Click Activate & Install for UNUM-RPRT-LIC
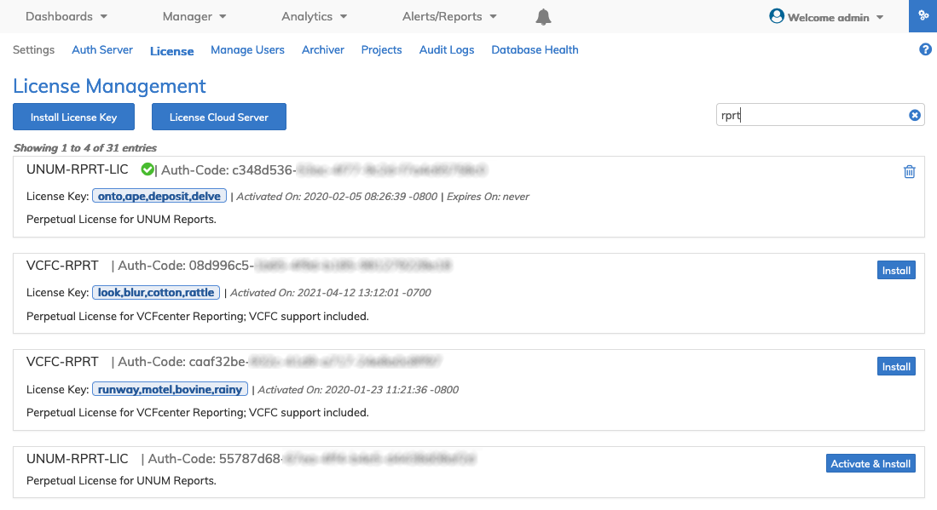 tap(870, 464)
